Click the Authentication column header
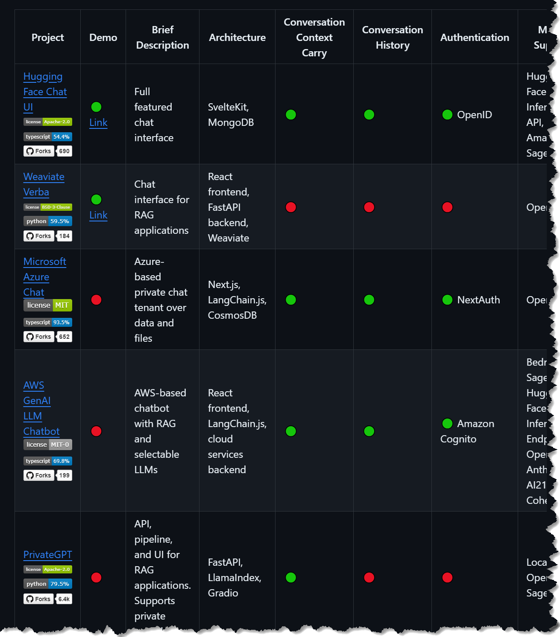 474,38
